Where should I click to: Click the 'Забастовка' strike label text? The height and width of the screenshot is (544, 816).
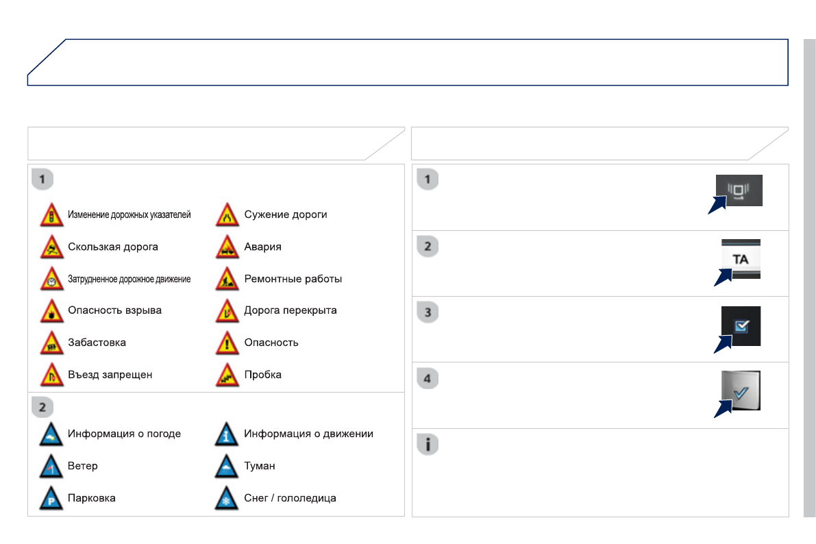point(97,343)
